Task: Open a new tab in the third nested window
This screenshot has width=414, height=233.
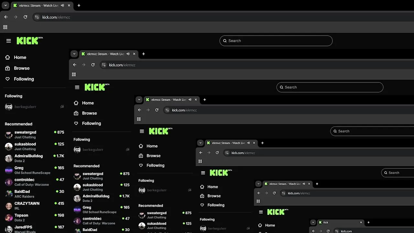Action: pyautogui.click(x=204, y=100)
